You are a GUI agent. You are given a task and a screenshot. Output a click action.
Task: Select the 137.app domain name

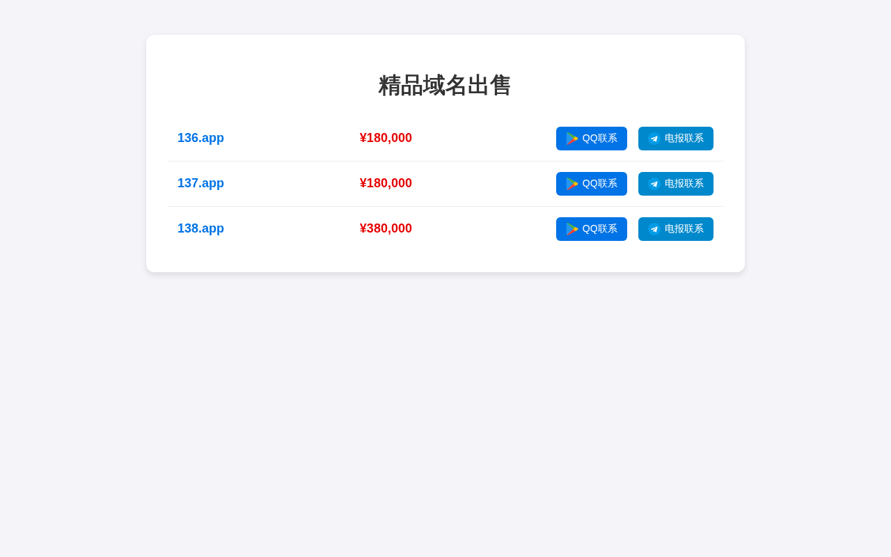point(200,183)
